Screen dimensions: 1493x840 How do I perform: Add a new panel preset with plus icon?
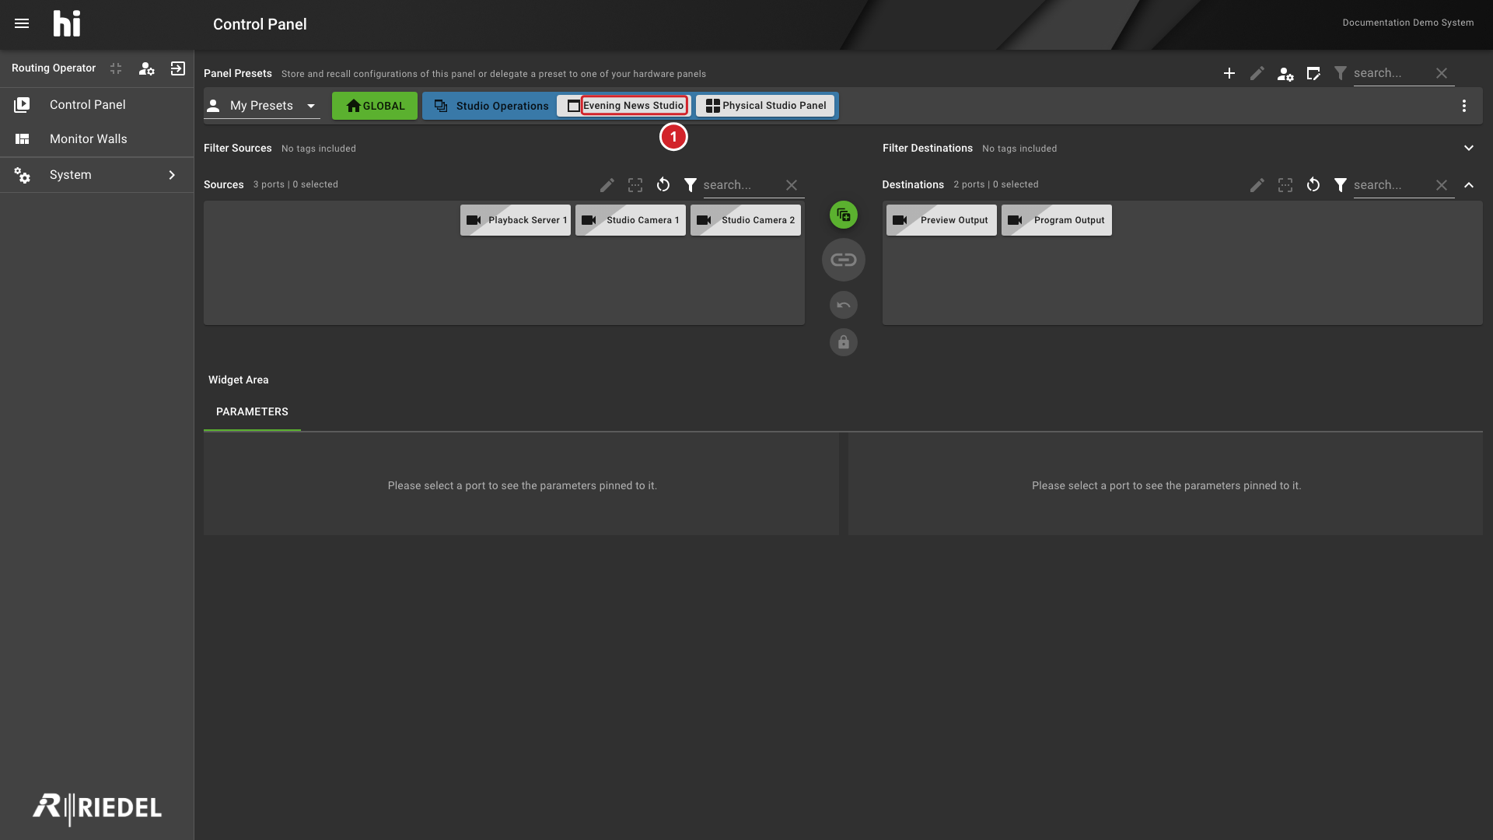point(1229,73)
